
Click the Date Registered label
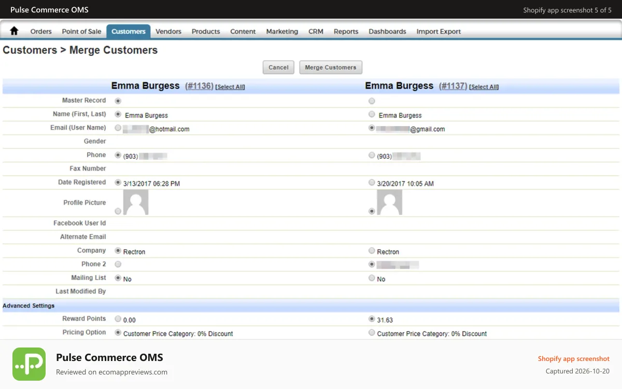tap(82, 183)
